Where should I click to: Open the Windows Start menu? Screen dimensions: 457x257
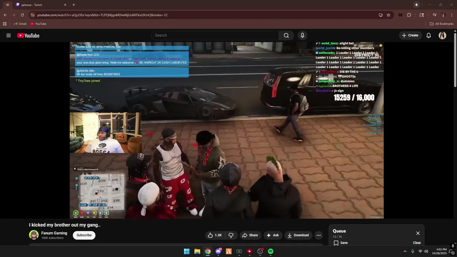pos(187,251)
